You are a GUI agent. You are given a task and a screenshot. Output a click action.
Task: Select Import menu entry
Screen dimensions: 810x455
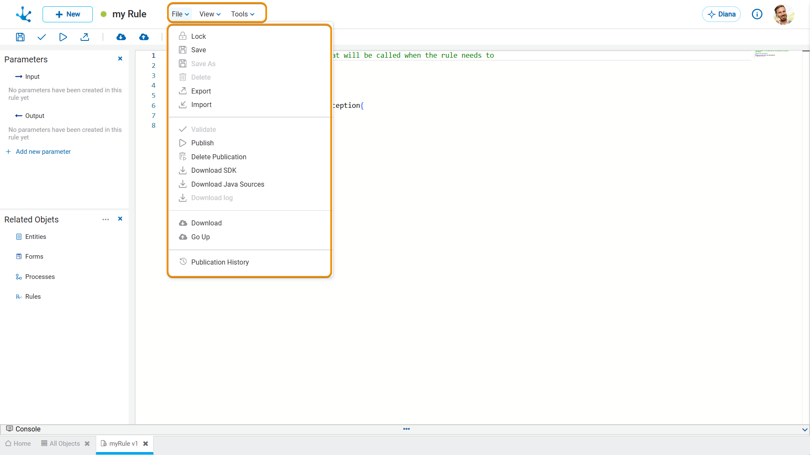pyautogui.click(x=250, y=104)
